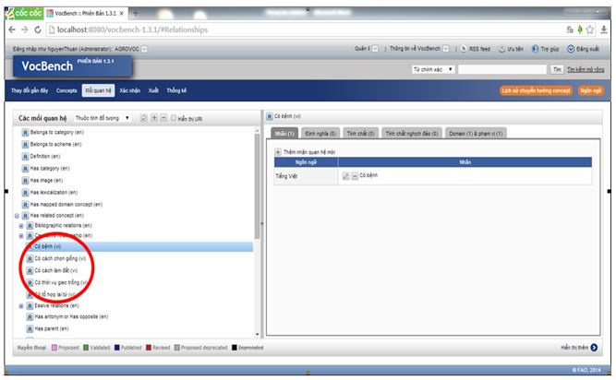Switch to Tính chất (0) tab
The height and width of the screenshot is (380, 616).
[x=361, y=134]
